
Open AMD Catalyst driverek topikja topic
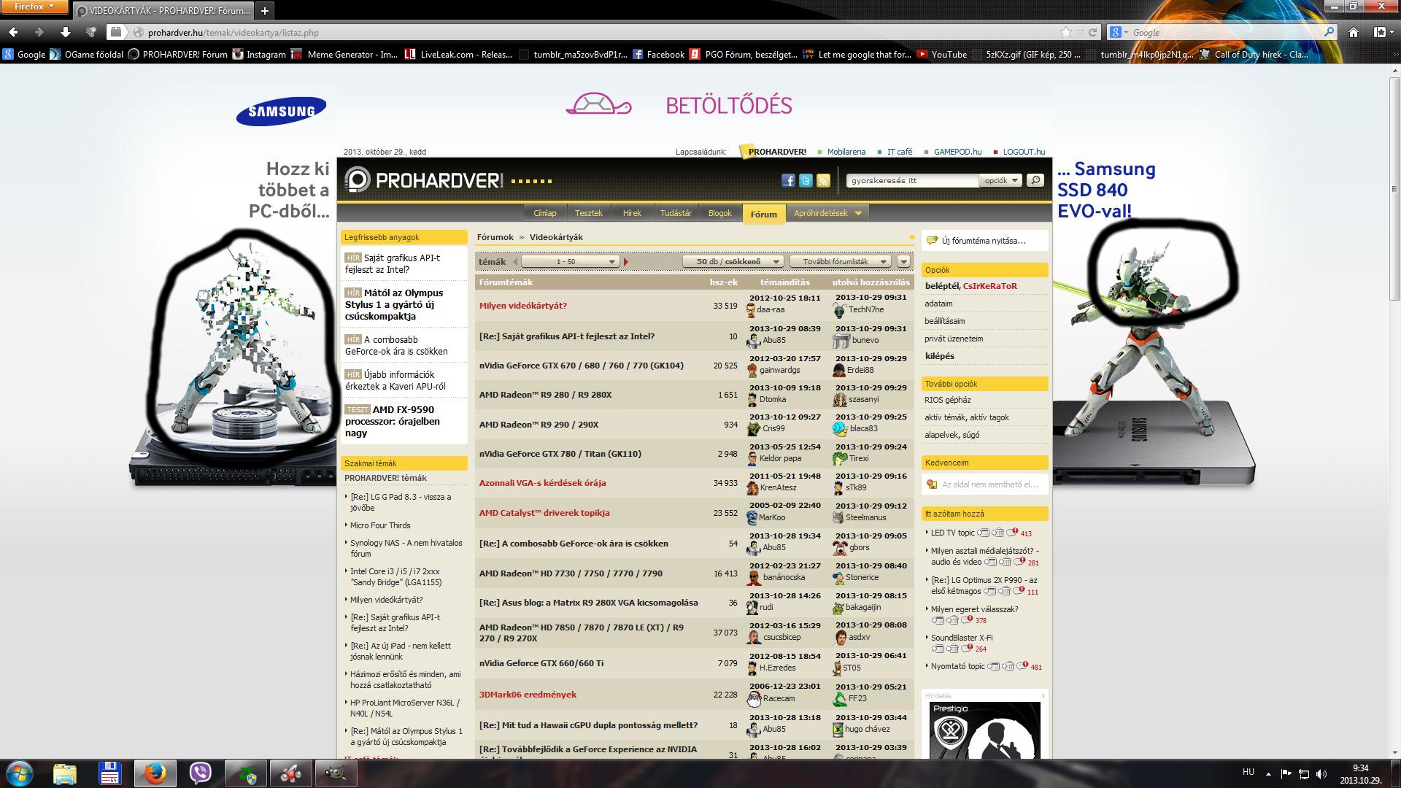[544, 513]
